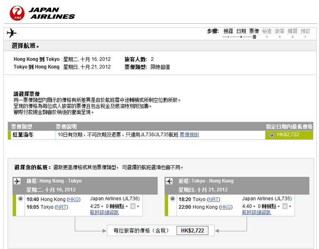Select the 18:20 Tokyo return flight

[x=173, y=199]
